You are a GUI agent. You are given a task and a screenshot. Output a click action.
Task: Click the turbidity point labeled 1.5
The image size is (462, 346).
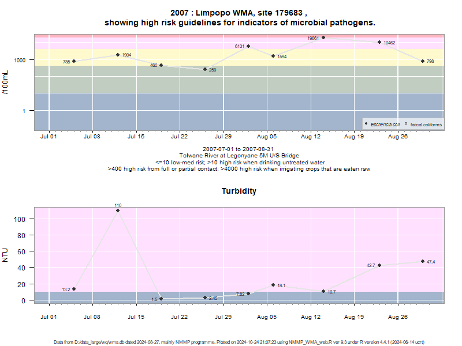161,299
